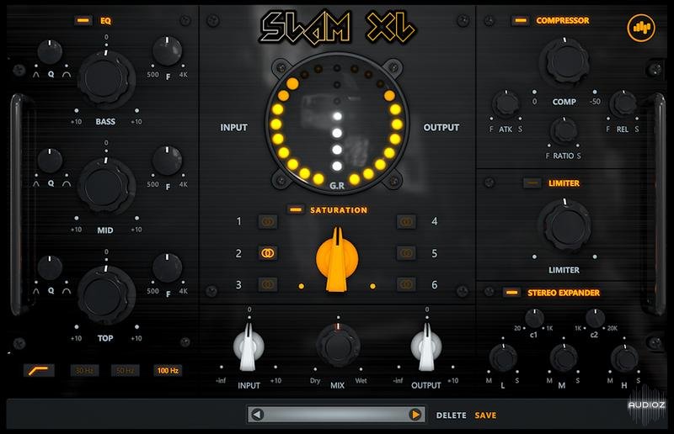Click the BASS band frequency knob
Image resolution: width=674 pixels, height=434 pixels.
[x=167, y=51]
